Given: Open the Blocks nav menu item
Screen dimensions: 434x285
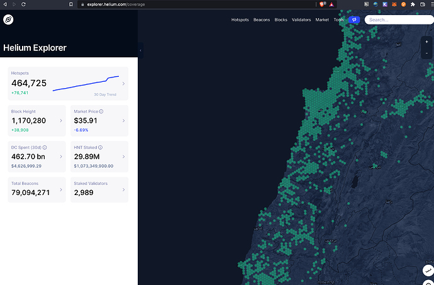Looking at the screenshot, I should [x=281, y=20].
